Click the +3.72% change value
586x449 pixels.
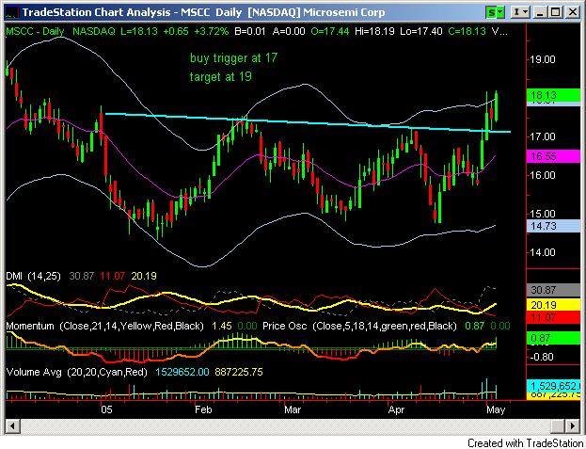click(211, 31)
